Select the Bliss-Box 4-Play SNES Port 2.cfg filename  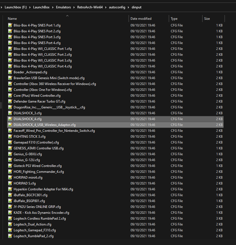37,31
